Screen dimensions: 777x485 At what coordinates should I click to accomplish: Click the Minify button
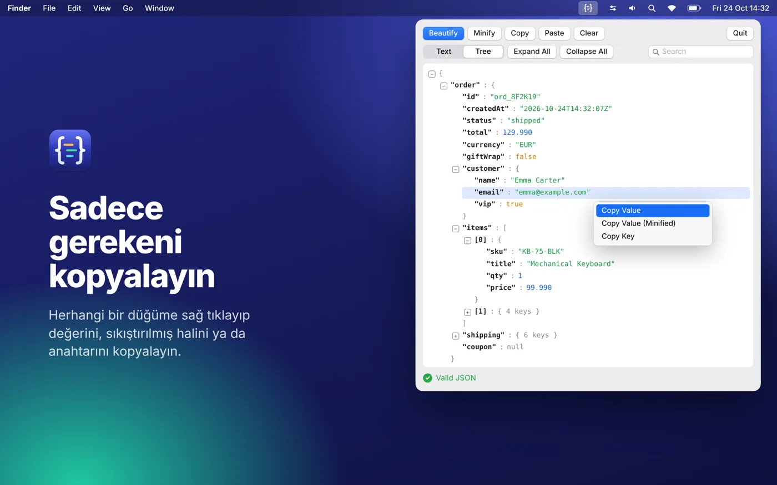484,33
